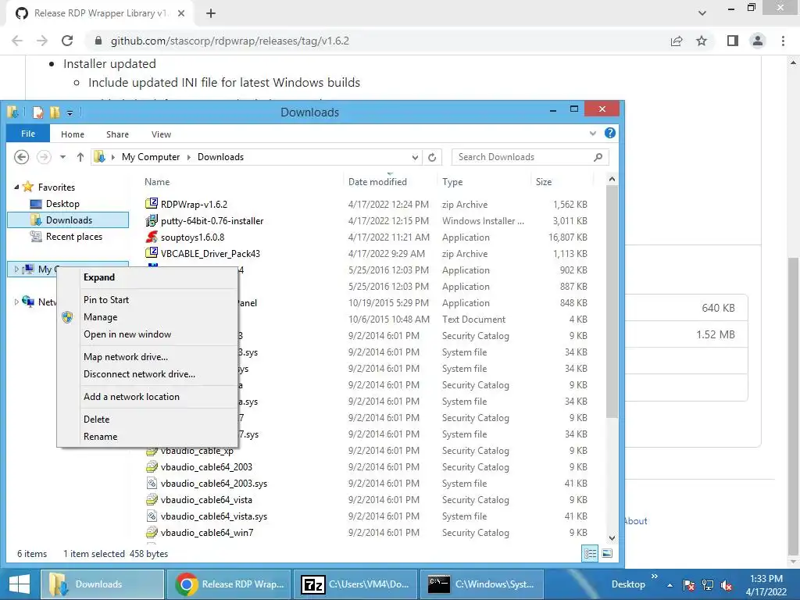Select the souptoys1.6.0.8 application
Screen dimensions: 800x600
pos(192,237)
